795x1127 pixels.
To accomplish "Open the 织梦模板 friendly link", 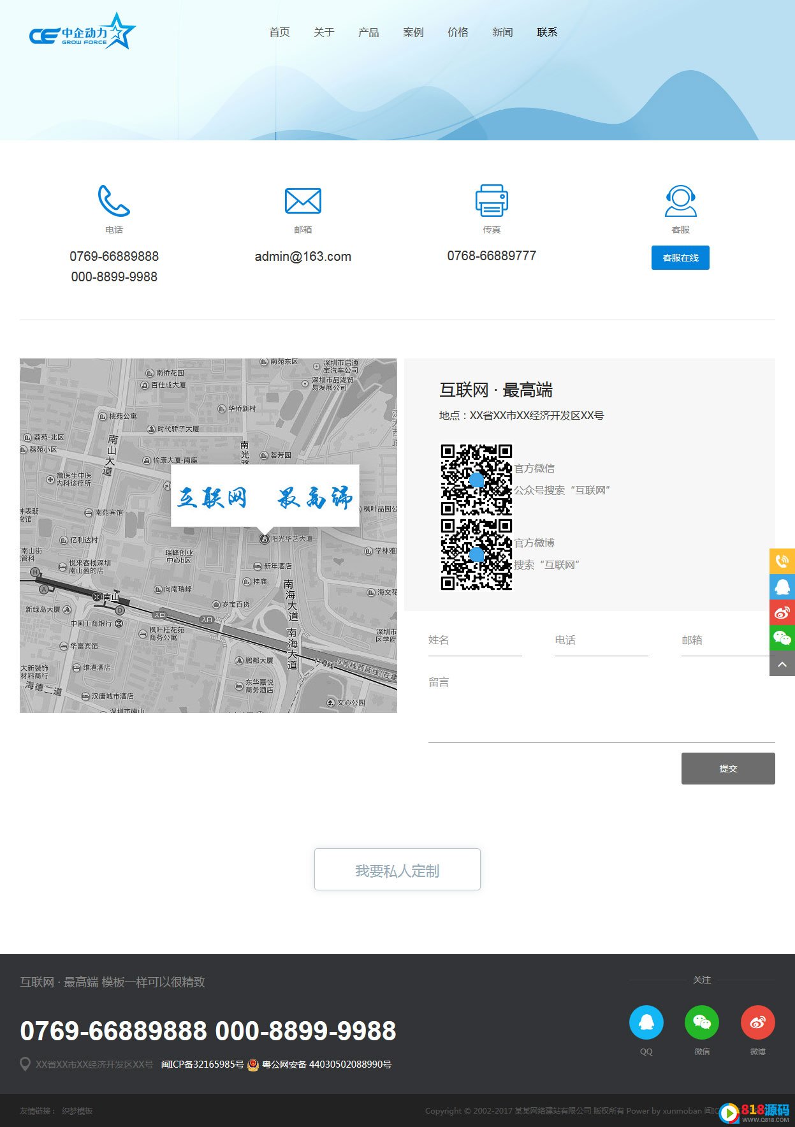I will point(77,1111).
